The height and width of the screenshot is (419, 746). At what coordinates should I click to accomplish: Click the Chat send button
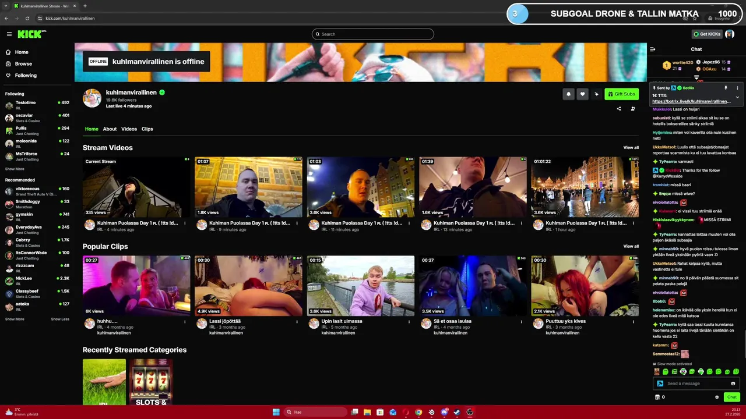coord(732,397)
